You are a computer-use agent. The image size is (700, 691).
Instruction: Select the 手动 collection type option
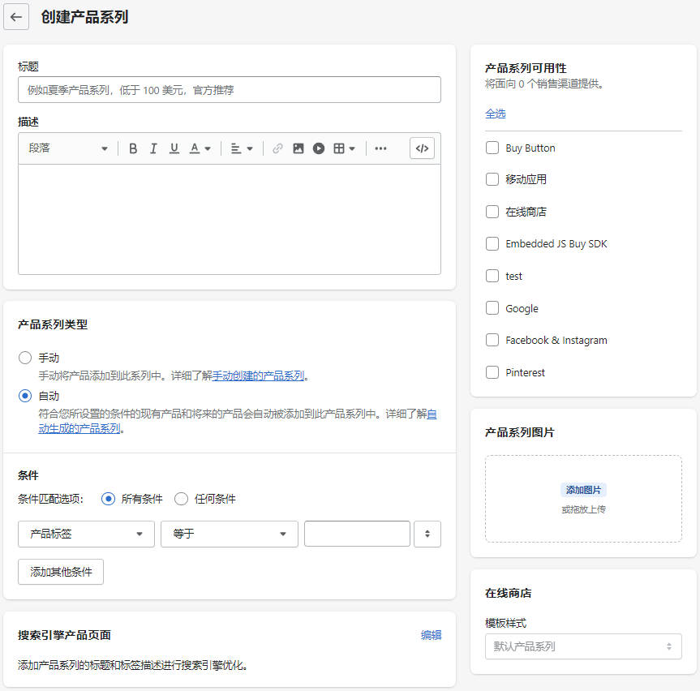(26, 358)
